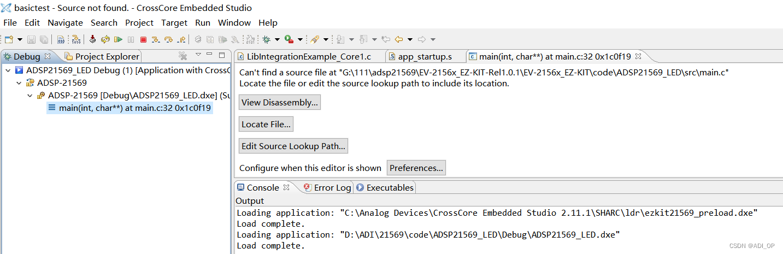Screen dimensions: 783x254
Task: Collapse the ADSP-21569 tree node
Action: tap(19, 83)
